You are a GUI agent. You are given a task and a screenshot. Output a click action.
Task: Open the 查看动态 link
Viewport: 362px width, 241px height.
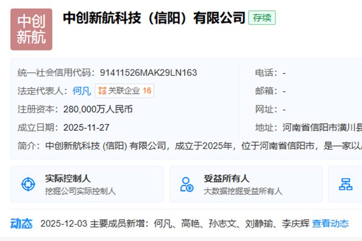coord(330,224)
